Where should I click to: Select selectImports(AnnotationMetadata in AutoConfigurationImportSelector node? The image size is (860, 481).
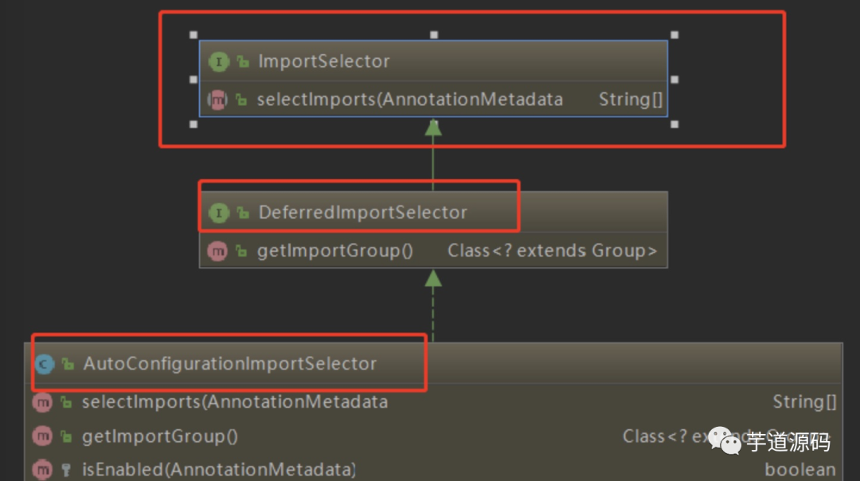tap(235, 402)
